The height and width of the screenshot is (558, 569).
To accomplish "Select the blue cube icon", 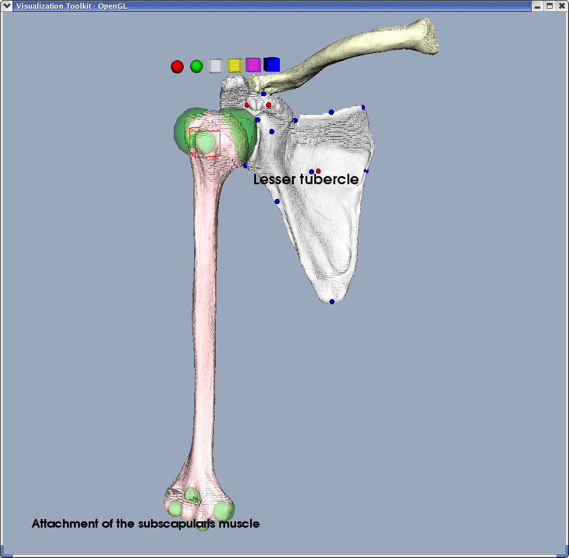I will [272, 64].
